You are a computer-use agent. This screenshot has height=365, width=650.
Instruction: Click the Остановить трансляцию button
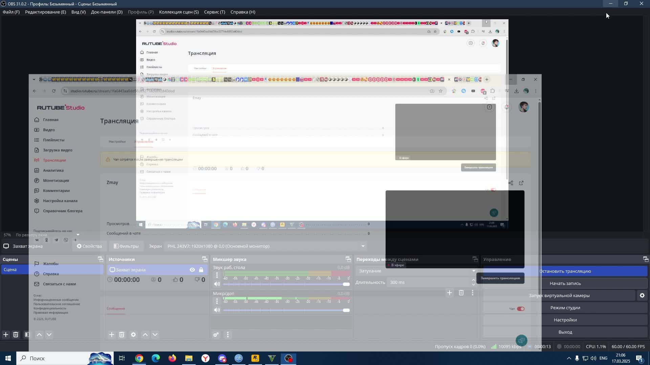point(565,271)
